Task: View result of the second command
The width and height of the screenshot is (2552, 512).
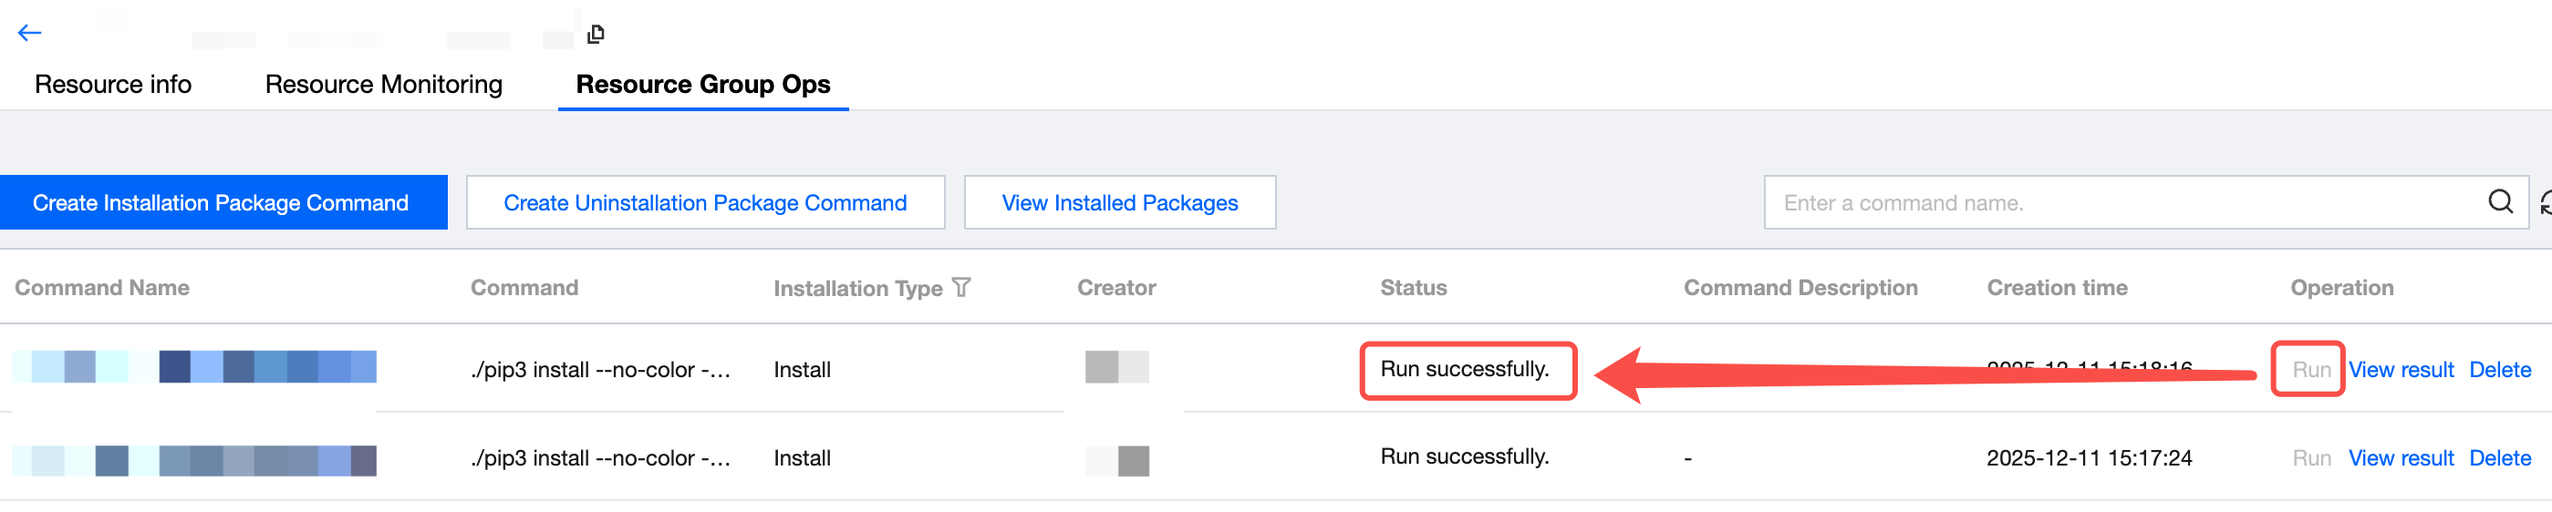Action: pyautogui.click(x=2401, y=457)
